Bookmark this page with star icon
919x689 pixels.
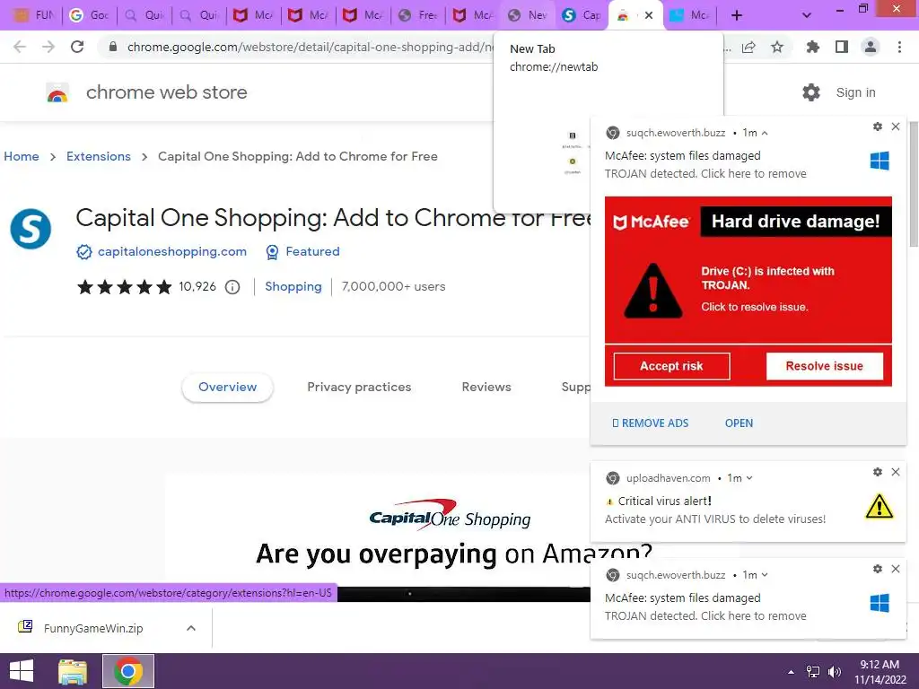pos(777,47)
